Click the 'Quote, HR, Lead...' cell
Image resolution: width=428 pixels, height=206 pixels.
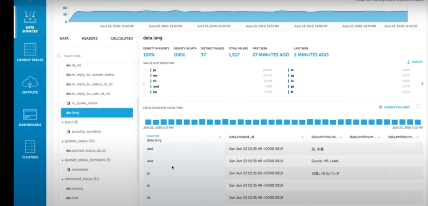327,161
